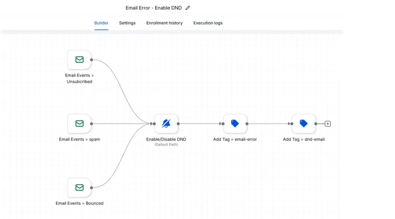Open the Email Events Bounced trigger envelope icon
Screen dimensions: 395x219
79,188
